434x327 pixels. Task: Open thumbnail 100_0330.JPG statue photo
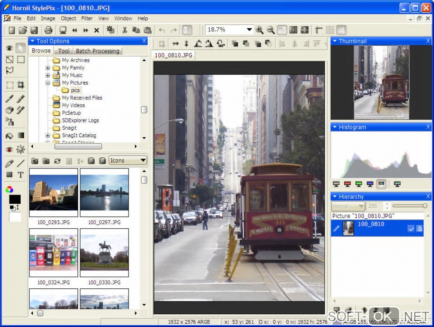point(104,253)
